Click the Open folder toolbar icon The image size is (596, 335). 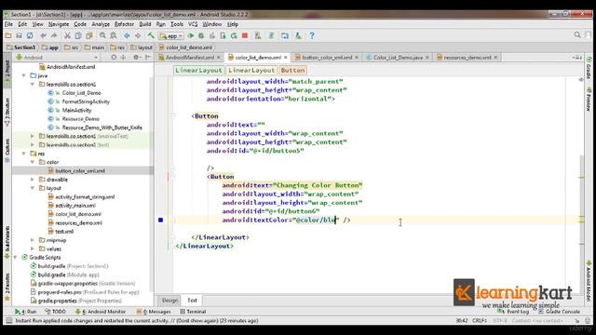(8, 35)
